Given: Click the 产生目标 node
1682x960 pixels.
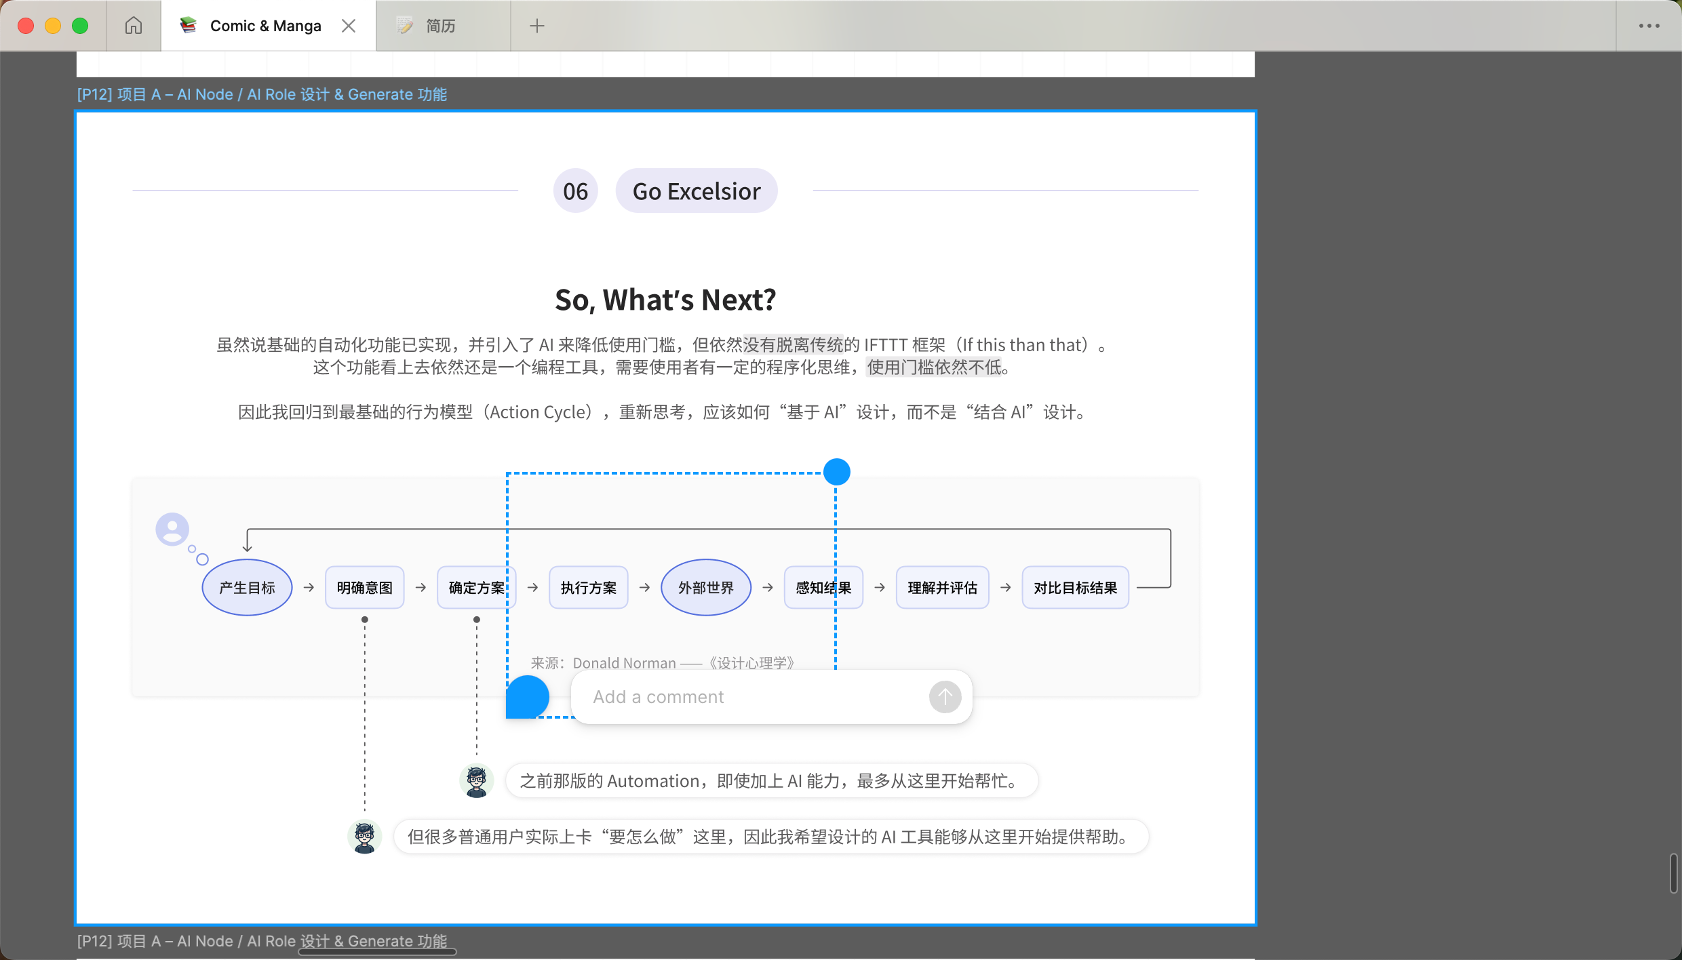Looking at the screenshot, I should click(247, 588).
